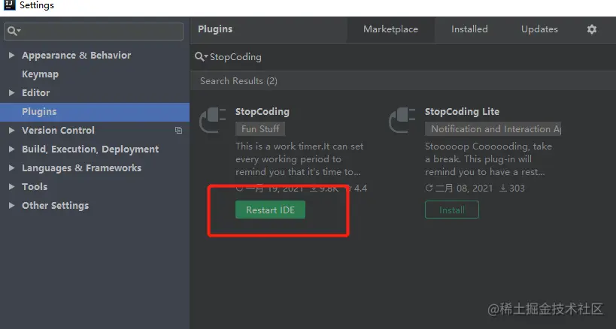Focus the plugin search field containing StopCoding
Screen dimensions: 616x329
403,57
